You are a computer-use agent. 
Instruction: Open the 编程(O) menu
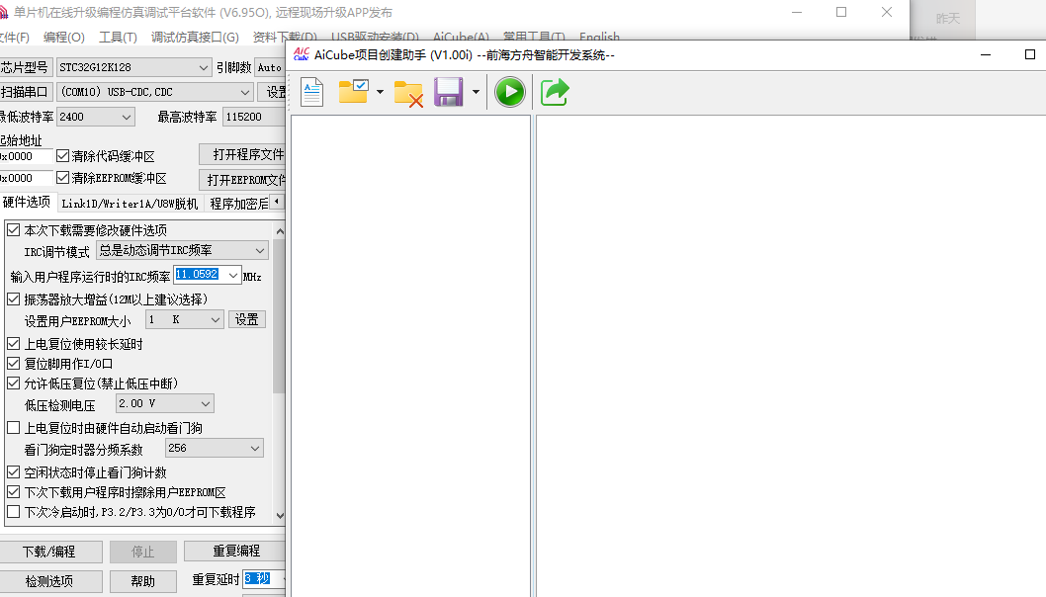click(64, 38)
